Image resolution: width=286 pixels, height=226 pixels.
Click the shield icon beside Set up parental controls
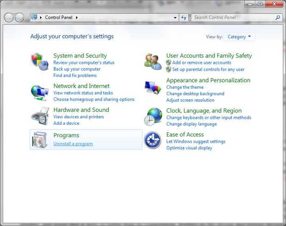(168, 69)
